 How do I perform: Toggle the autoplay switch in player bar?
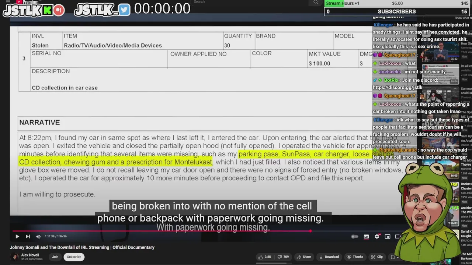(355, 237)
